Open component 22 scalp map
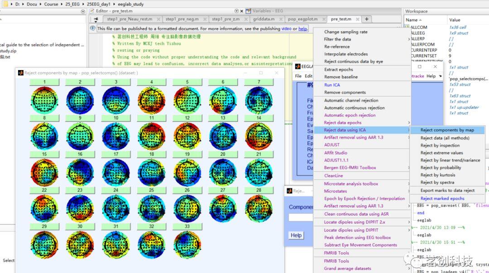The width and height of the screenshot is (489, 273). point(44,208)
